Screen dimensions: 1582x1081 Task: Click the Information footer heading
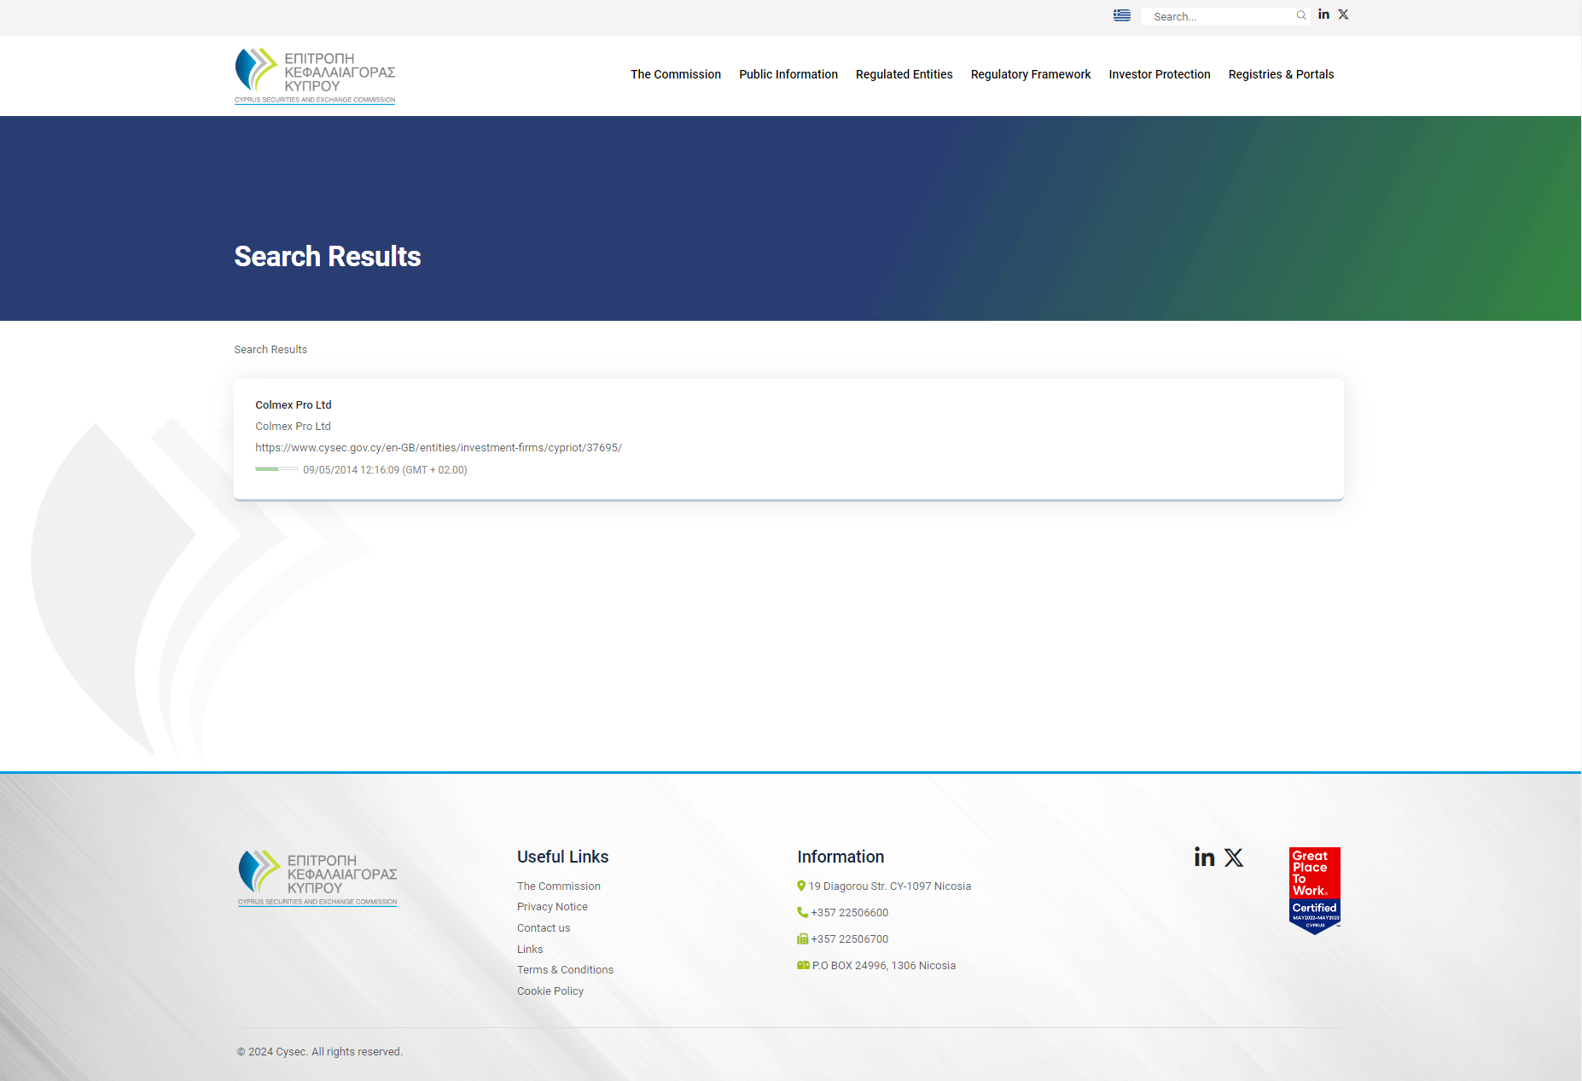click(x=840, y=857)
